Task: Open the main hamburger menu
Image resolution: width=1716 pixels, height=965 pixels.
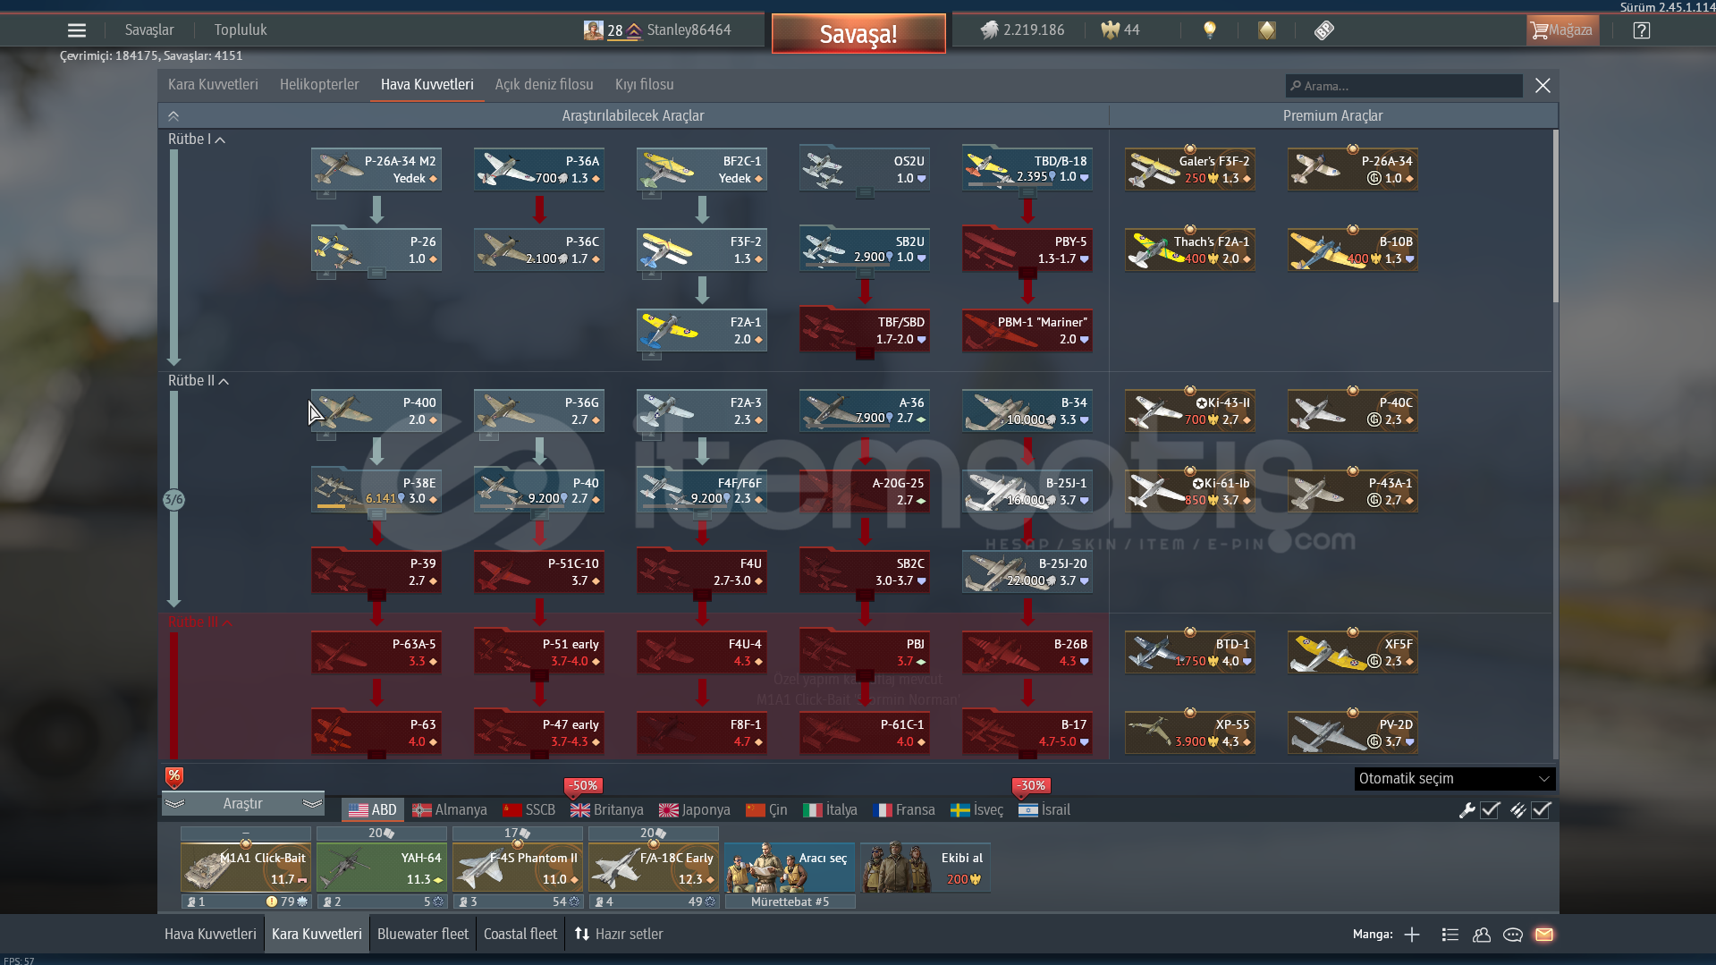Action: pos(77,30)
